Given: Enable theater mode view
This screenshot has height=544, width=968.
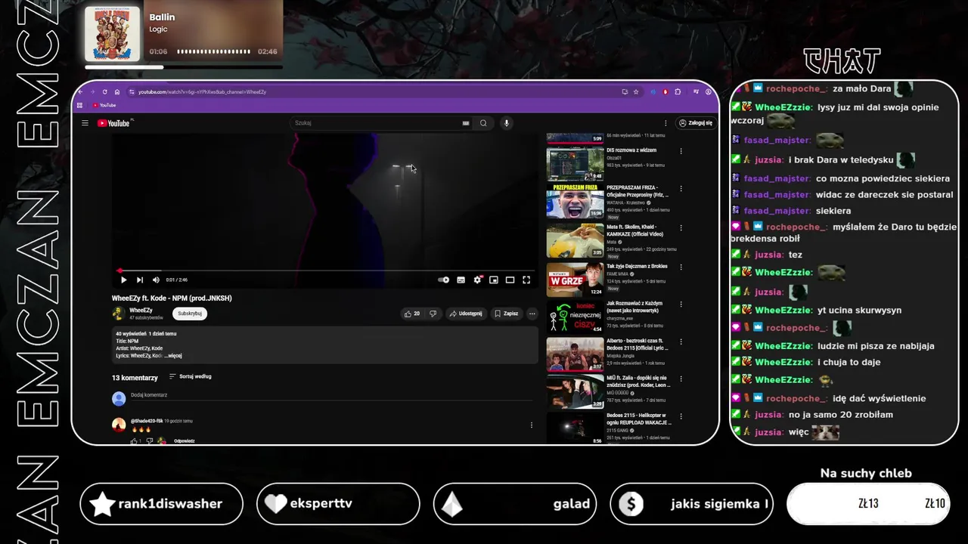Looking at the screenshot, I should click(x=510, y=280).
